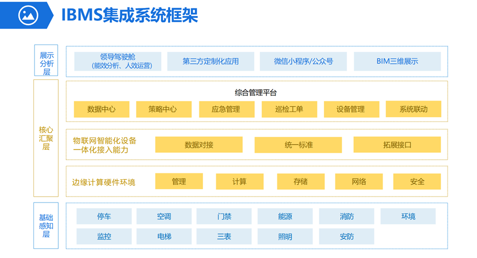This screenshot has height=258, width=477.
Task: Click the 监控 box
Action: click(x=104, y=236)
